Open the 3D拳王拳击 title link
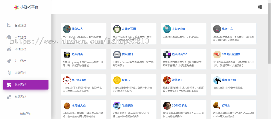This screenshot has height=119, width=271. pos(179,106)
